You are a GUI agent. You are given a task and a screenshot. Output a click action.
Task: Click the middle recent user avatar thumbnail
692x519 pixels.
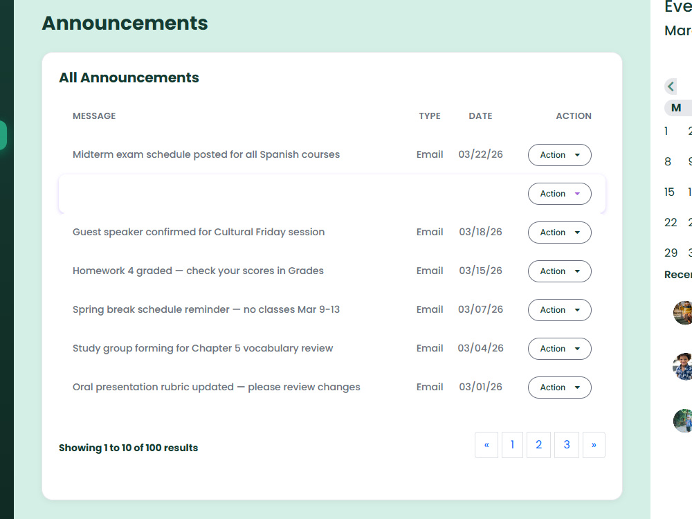pyautogui.click(x=683, y=366)
